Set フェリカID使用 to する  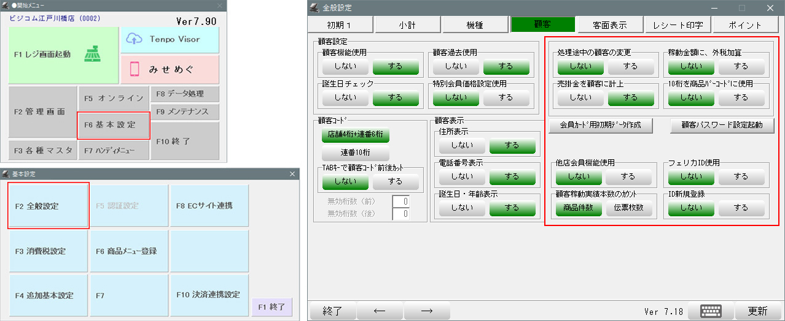[x=741, y=176]
